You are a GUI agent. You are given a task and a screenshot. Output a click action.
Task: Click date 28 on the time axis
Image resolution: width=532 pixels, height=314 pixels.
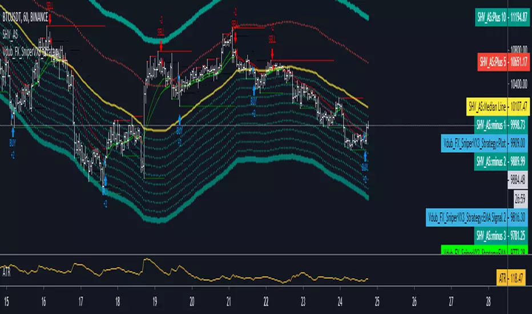click(489, 302)
